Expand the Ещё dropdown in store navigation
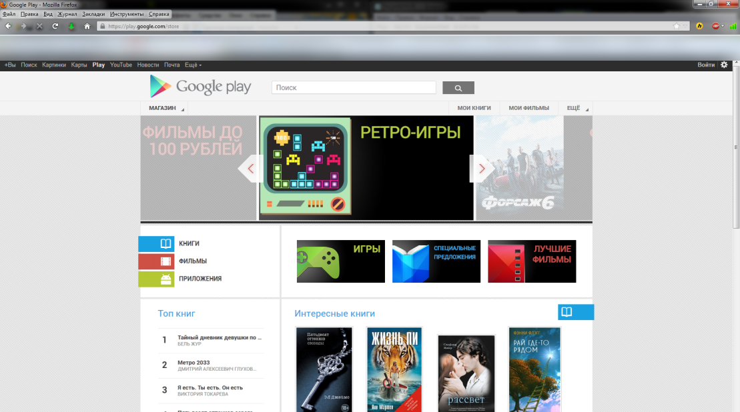The image size is (740, 412). pos(577,109)
